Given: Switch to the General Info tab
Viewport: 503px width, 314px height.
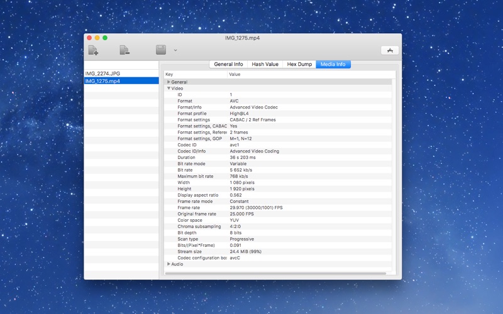Looking at the screenshot, I should point(228,64).
